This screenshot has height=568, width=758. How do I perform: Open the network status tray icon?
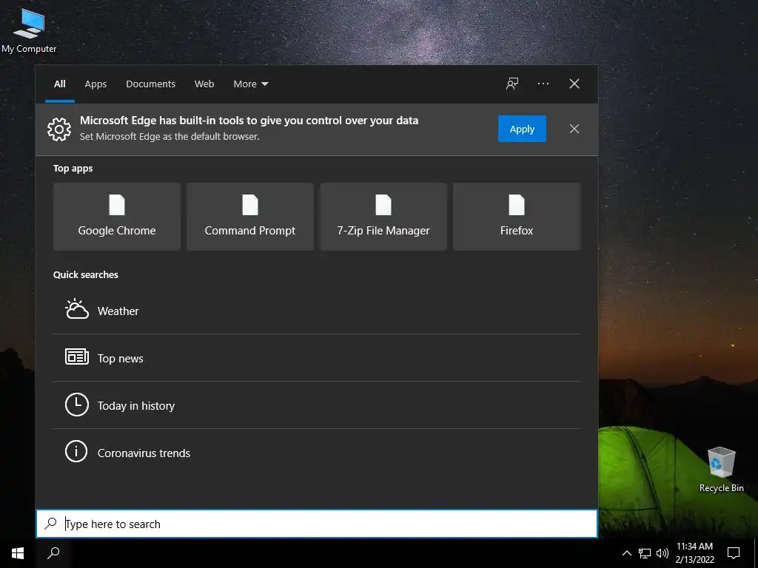click(x=645, y=553)
